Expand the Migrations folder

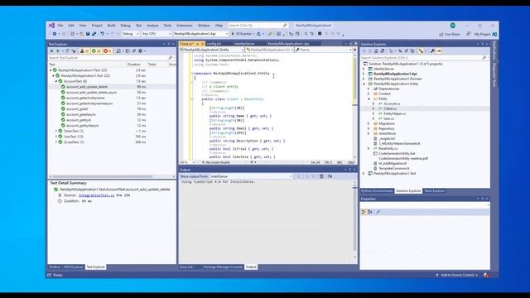click(x=369, y=123)
